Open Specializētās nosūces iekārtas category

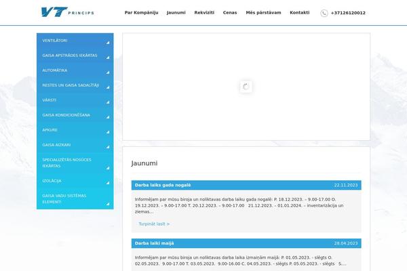pyautogui.click(x=66, y=163)
